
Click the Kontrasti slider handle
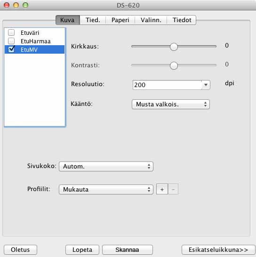pos(174,65)
